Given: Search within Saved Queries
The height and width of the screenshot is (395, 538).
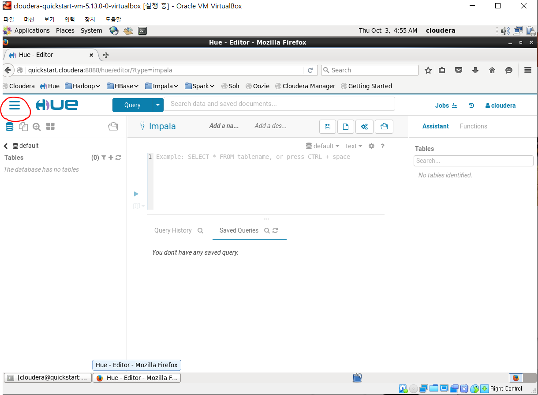Looking at the screenshot, I should coord(267,230).
